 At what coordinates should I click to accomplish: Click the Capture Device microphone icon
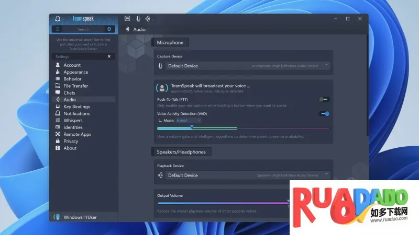[160, 66]
